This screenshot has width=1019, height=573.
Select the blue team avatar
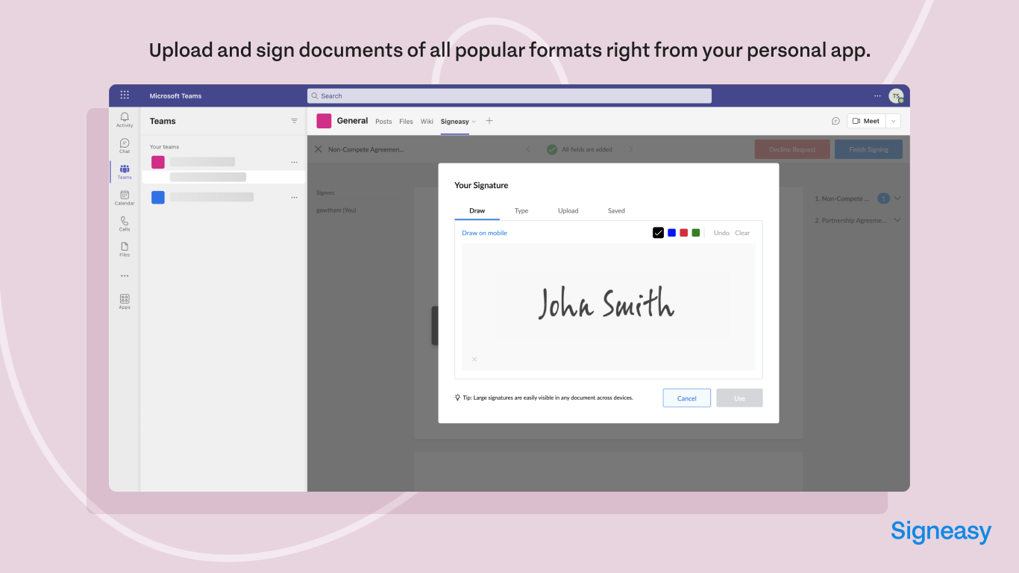click(158, 197)
